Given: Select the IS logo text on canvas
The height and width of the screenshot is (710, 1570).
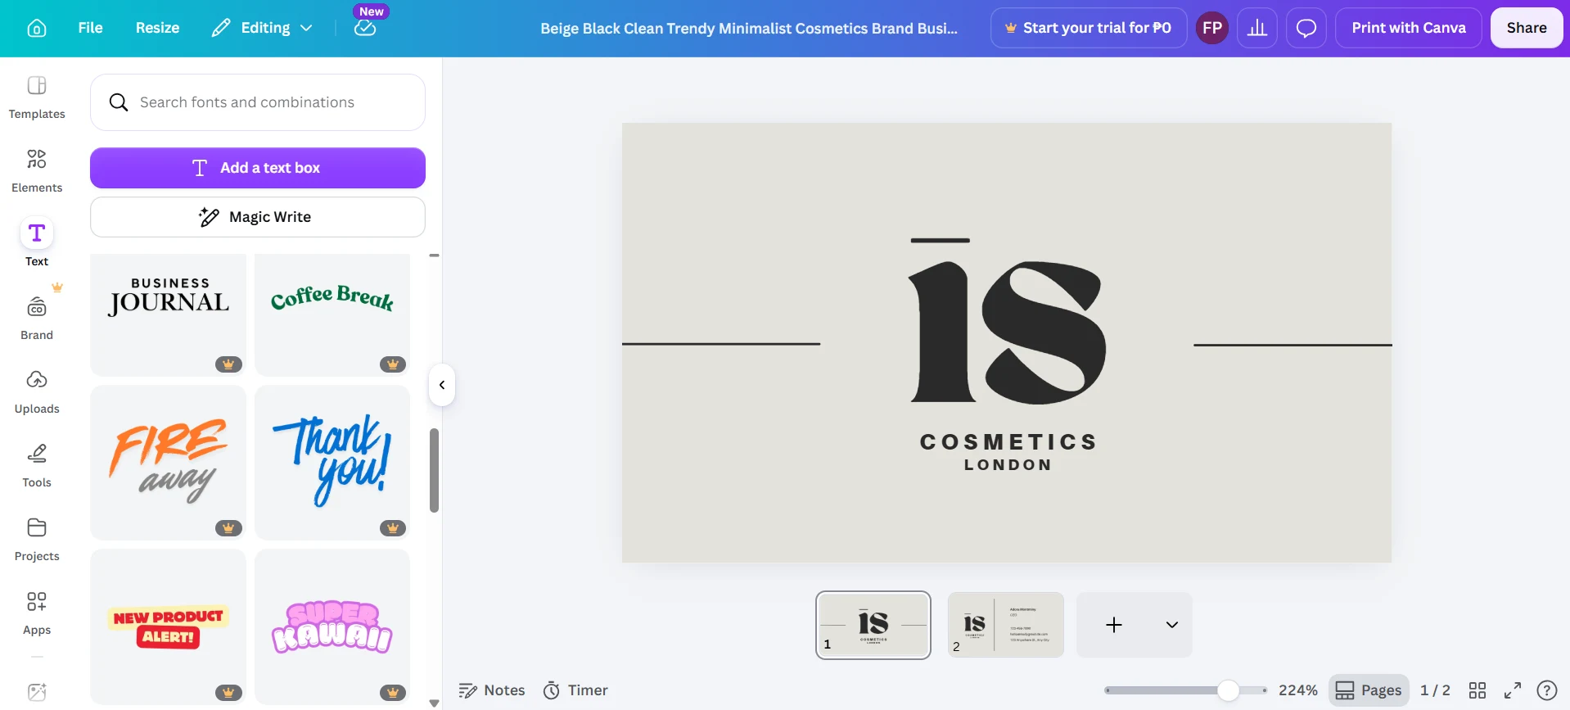Looking at the screenshot, I should (x=1008, y=332).
